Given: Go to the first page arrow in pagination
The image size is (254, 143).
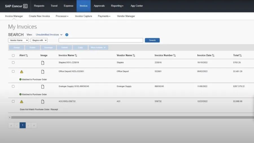Looking at the screenshot, I should [11, 125].
